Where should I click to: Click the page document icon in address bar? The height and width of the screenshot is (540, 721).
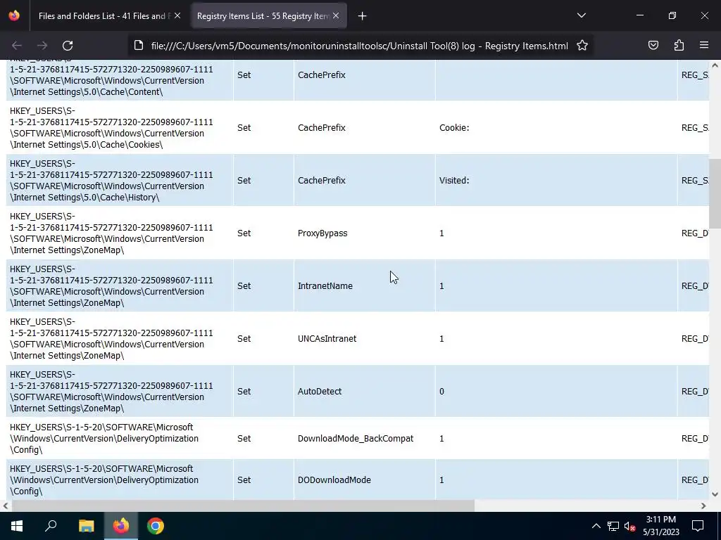pos(139,46)
